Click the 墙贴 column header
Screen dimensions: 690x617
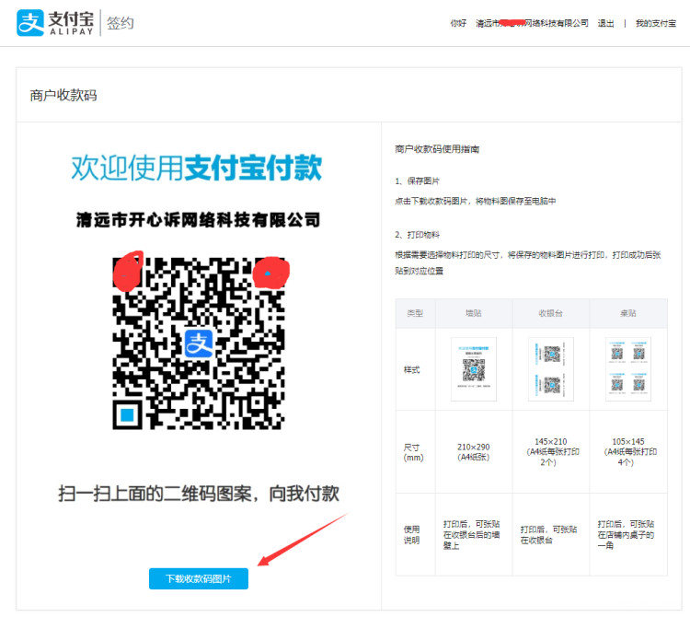click(473, 313)
